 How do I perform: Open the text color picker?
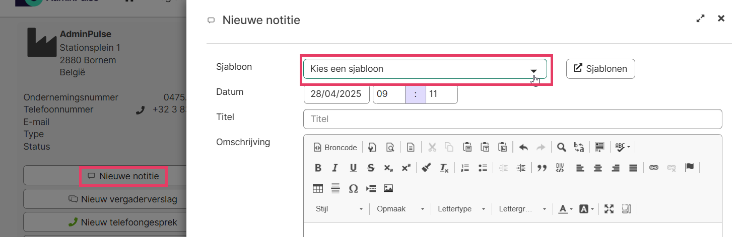(x=565, y=209)
